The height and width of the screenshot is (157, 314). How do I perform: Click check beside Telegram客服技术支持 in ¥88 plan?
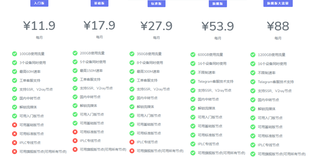[253, 82]
